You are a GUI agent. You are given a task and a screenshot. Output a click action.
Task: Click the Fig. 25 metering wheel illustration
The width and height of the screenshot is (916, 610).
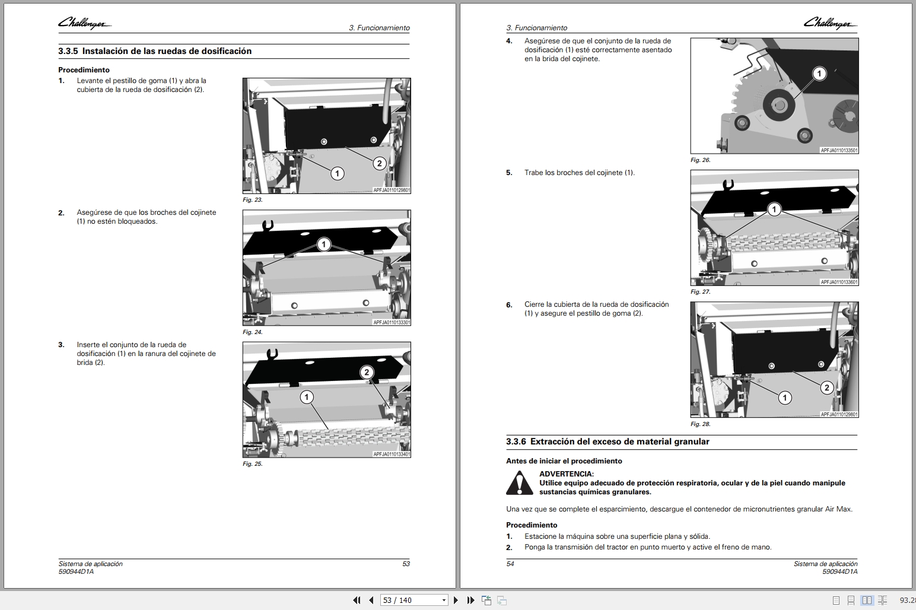[x=327, y=399]
